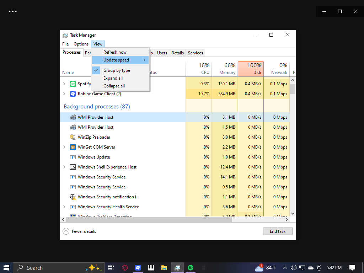Screen dimensions: 364x273
Task: Click the horizontal scrollbar left arrow
Action: 63,219
